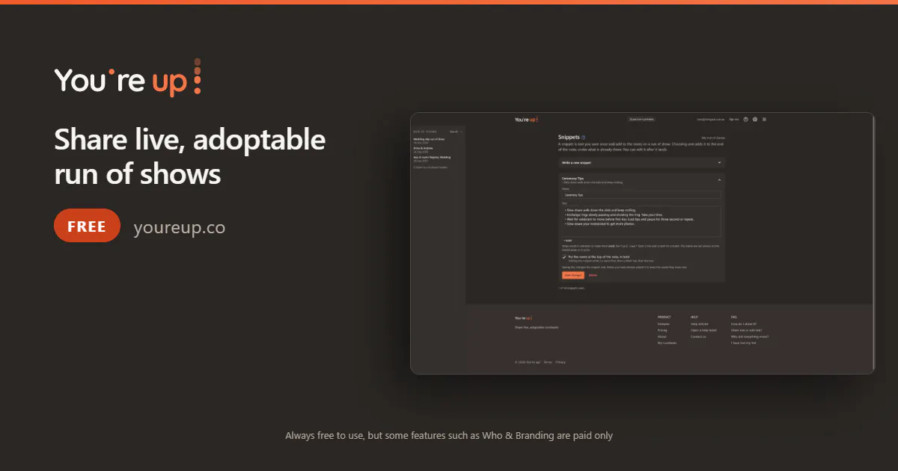Open Help articles footer link
This screenshot has width=898, height=471.
point(700,324)
